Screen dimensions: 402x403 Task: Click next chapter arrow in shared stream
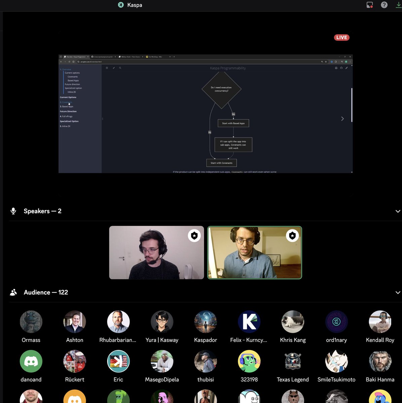(343, 119)
